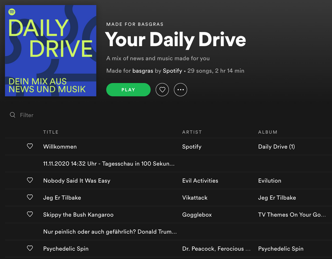The height and width of the screenshot is (259, 332).
Task: Sort tracks by the TITLE column
Action: 51,132
